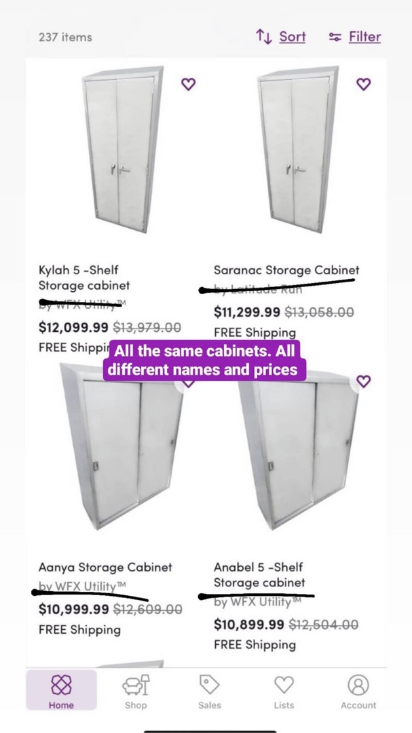This screenshot has height=733, width=412.
Task: Tap the $10,899.99 Anabel price
Action: (x=248, y=624)
